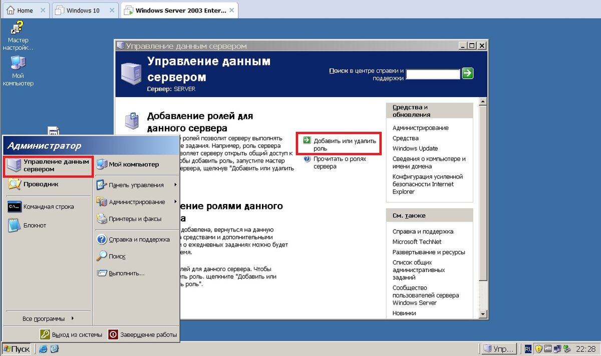Screen dimensions: 601x356
Task: Select Windows Server 2003 Enterprise tab
Action: (180, 10)
